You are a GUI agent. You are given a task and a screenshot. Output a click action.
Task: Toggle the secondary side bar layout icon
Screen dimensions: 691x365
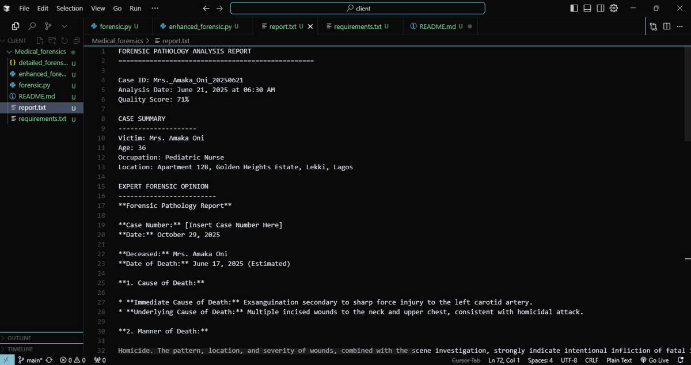[601, 8]
